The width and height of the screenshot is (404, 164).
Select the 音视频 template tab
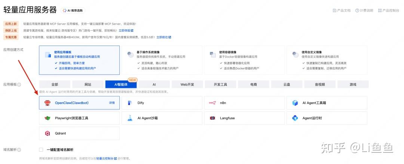tap(320, 84)
